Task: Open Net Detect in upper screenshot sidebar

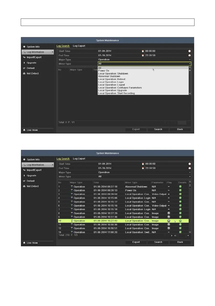Action: click(33, 73)
